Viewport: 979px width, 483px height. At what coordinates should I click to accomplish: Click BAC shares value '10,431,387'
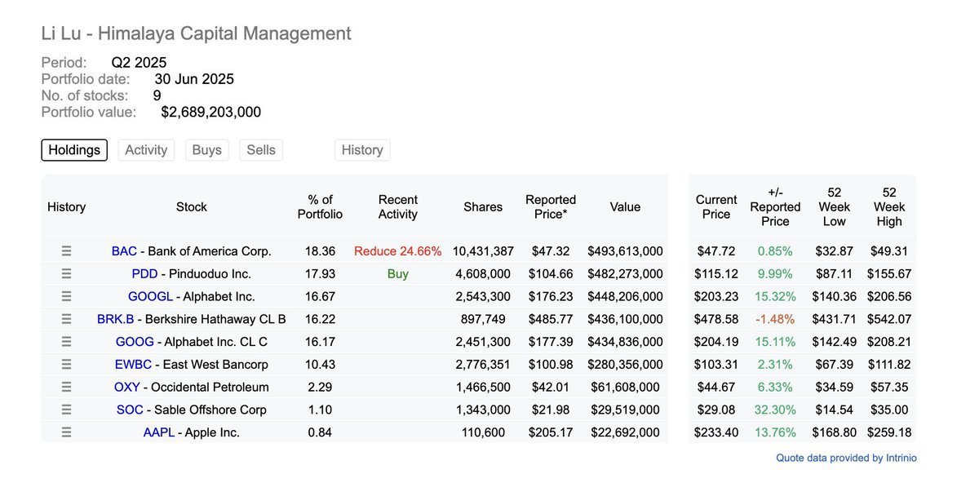click(x=483, y=251)
